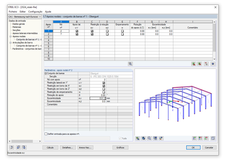The width and height of the screenshot is (226, 161).
Task: Select Conjunto de barras nº 1 under Articulações
Action: pyautogui.click(x=29, y=46)
